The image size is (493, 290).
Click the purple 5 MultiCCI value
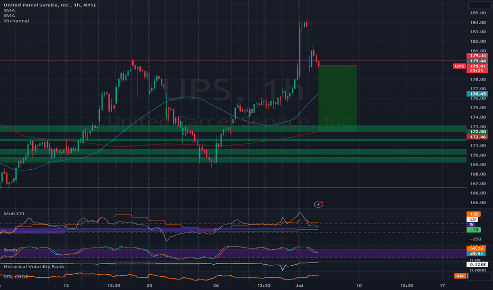coord(471,225)
